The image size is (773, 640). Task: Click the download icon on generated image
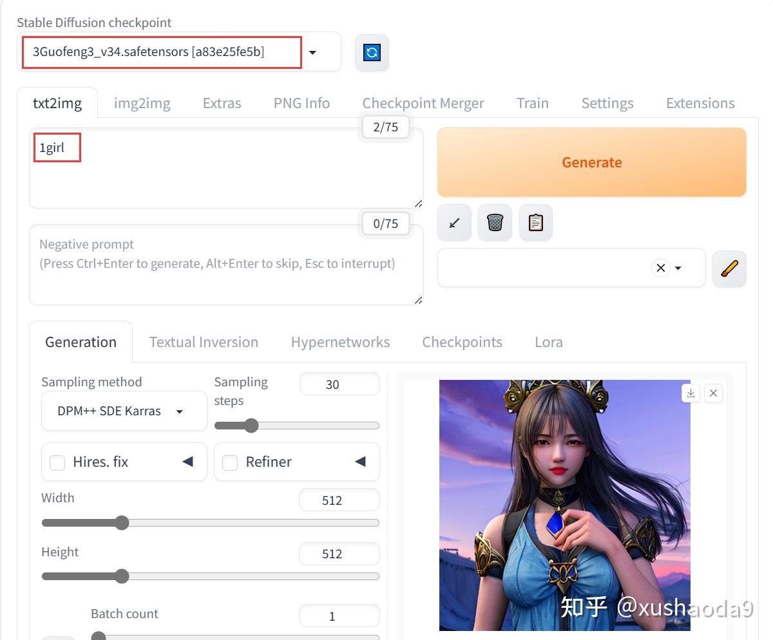(x=691, y=393)
